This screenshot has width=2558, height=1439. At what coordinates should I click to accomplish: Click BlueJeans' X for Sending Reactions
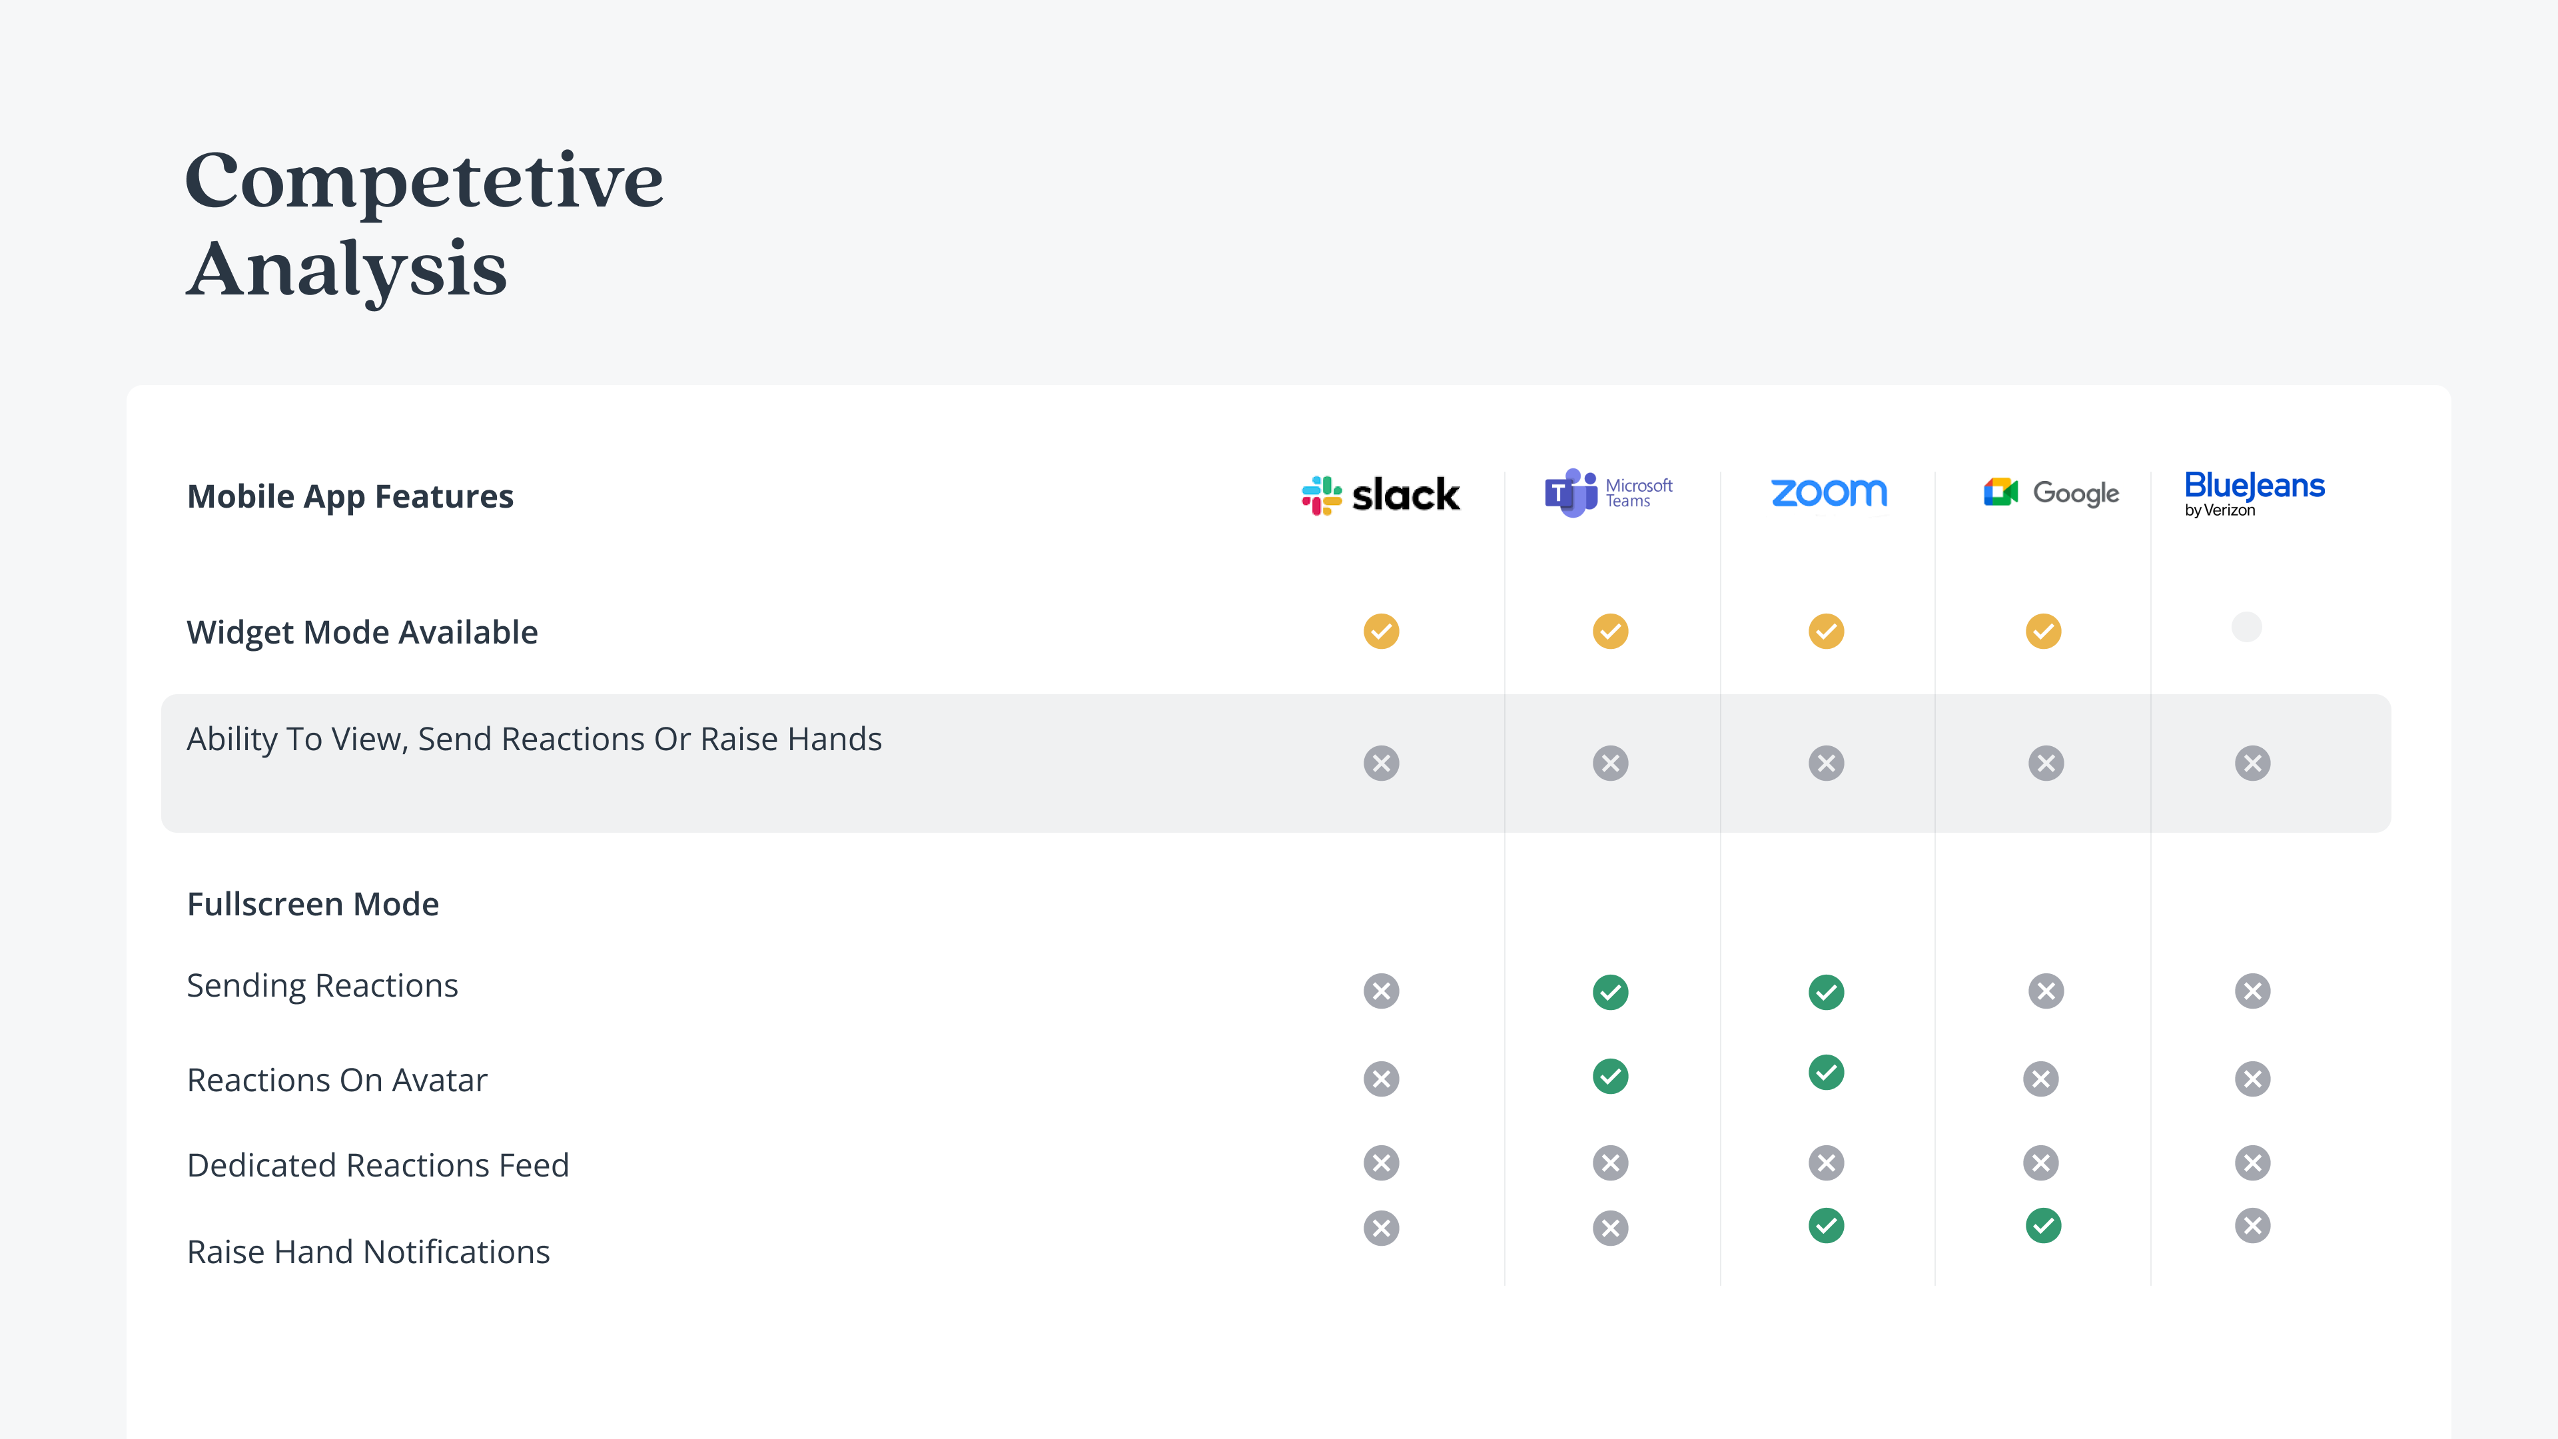[x=2252, y=990]
